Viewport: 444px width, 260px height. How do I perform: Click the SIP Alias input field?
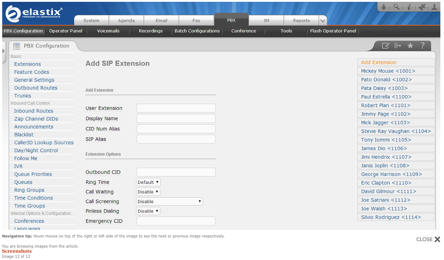click(x=176, y=139)
